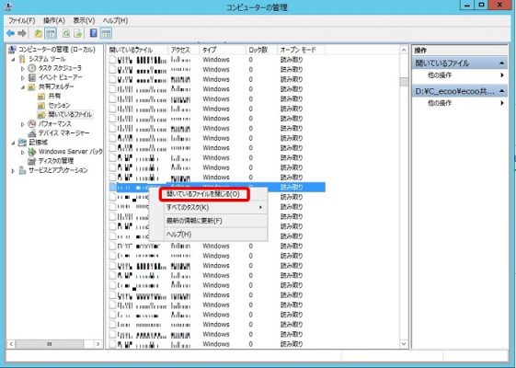Sort by オープン モード column header
Image resolution: width=516 pixels, height=368 pixels.
301,50
